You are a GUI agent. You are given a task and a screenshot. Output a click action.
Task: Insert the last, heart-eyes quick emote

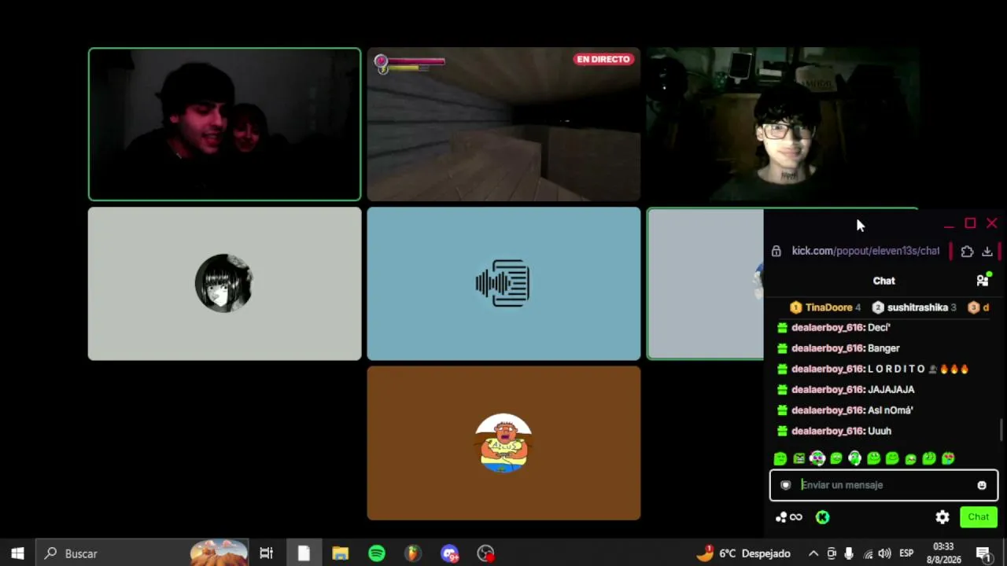click(948, 458)
